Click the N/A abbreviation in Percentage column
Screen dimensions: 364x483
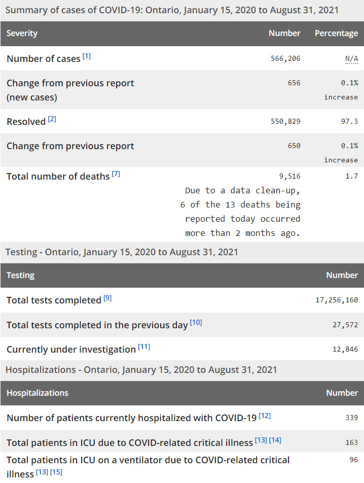click(x=351, y=59)
